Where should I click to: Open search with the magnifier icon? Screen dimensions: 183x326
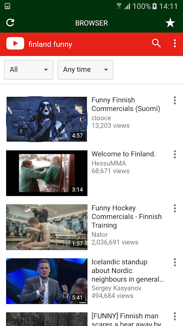tap(156, 44)
